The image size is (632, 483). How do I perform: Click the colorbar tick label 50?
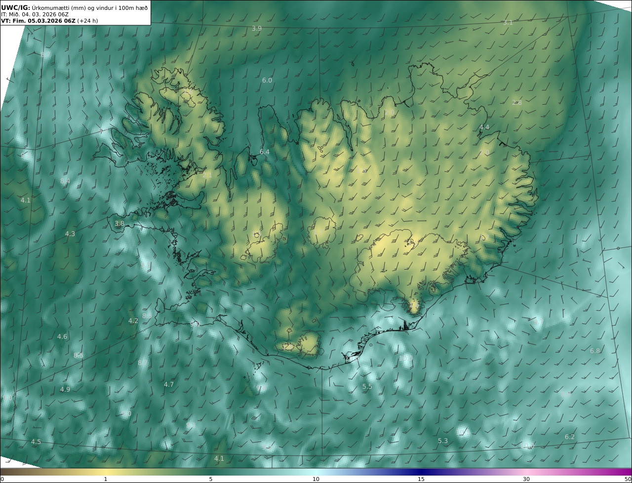coord(628,479)
